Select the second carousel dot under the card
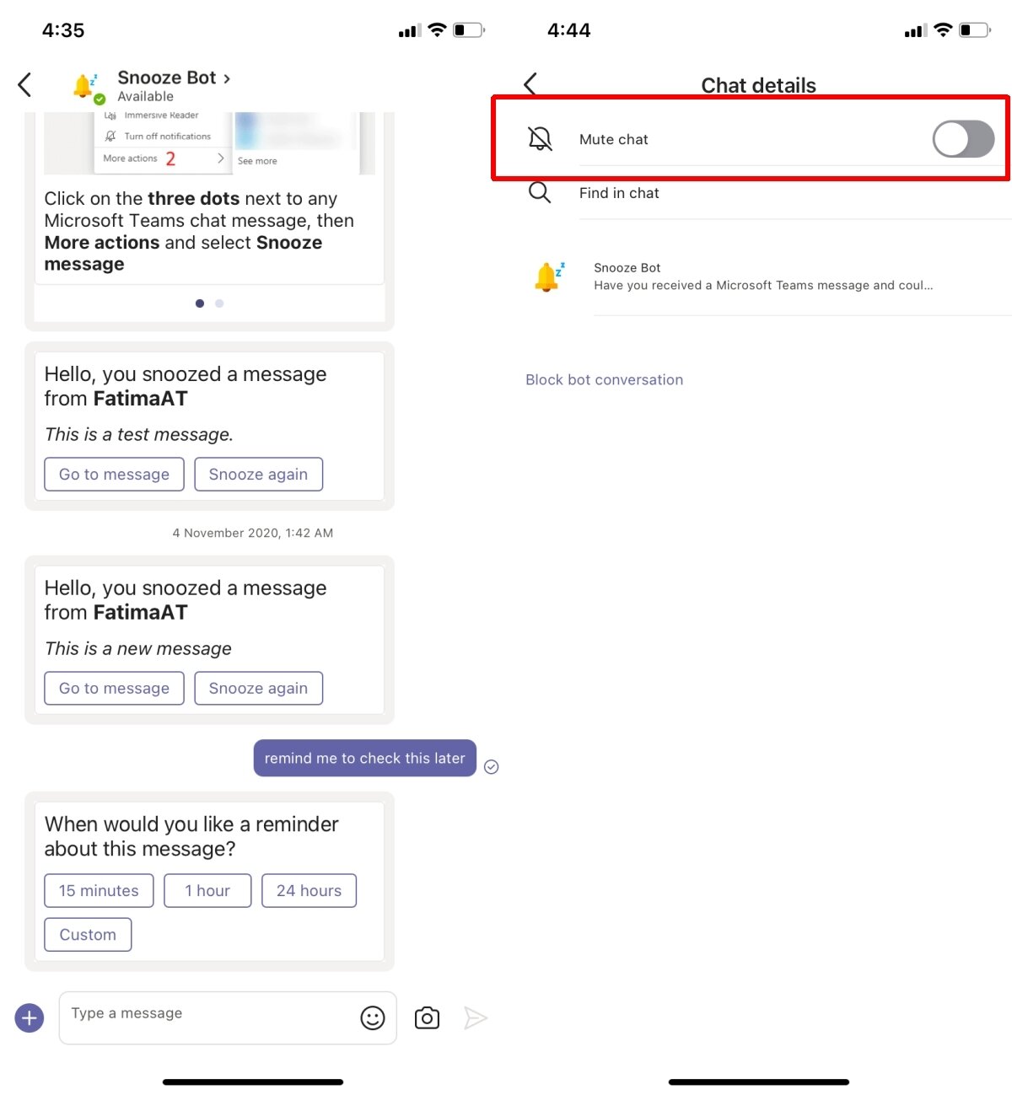Viewport: 1012px width, 1095px height. tap(219, 303)
